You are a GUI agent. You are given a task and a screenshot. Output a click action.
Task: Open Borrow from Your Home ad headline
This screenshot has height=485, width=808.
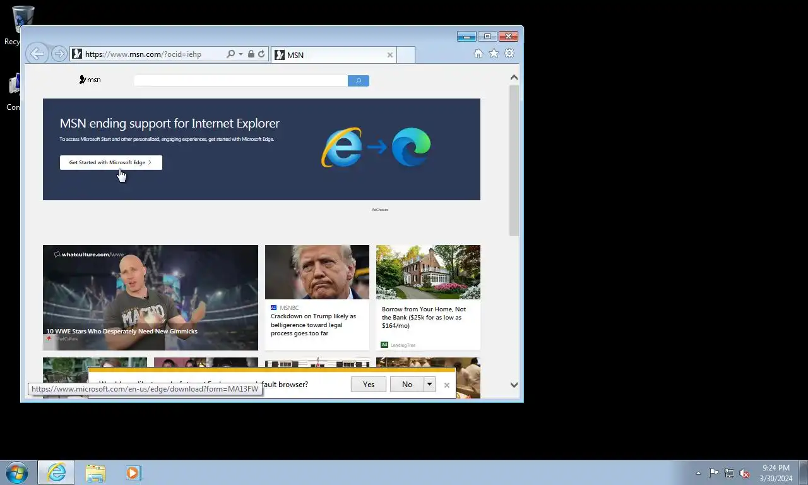pos(424,318)
